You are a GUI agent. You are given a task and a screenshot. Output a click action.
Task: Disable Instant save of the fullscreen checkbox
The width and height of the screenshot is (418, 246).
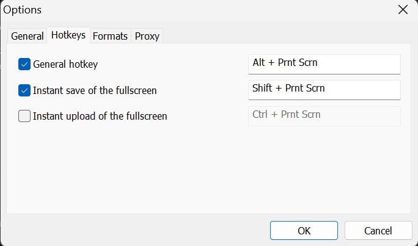(x=24, y=90)
